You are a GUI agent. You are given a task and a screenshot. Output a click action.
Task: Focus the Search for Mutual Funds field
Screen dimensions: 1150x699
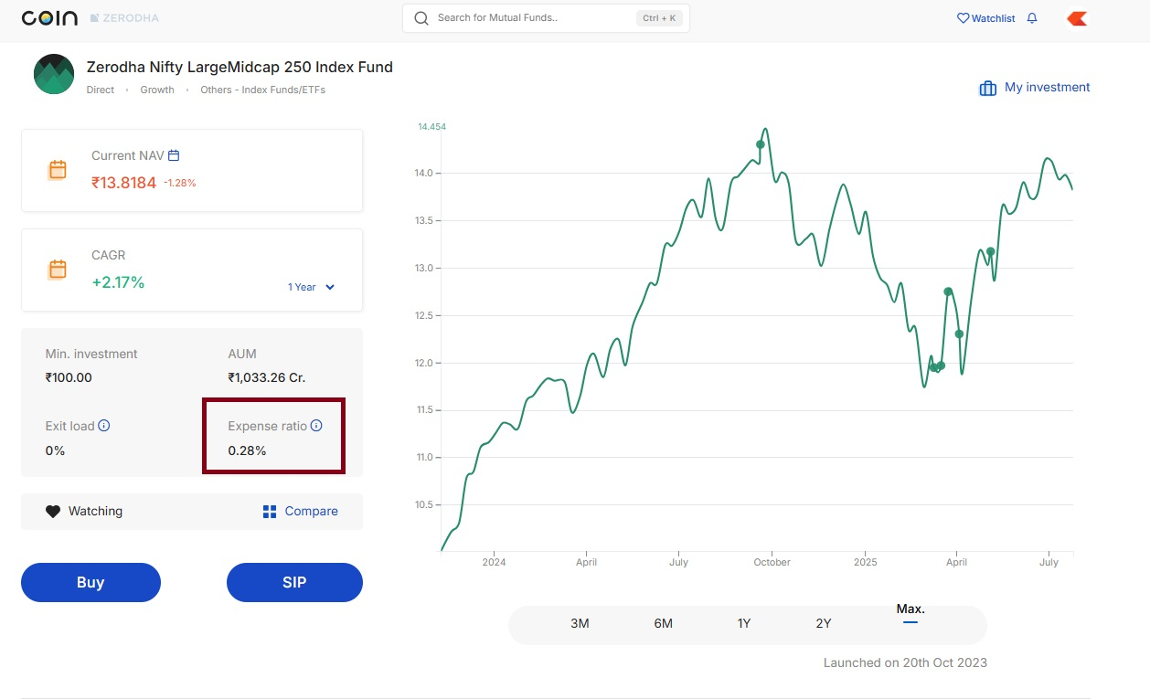pyautogui.click(x=530, y=18)
